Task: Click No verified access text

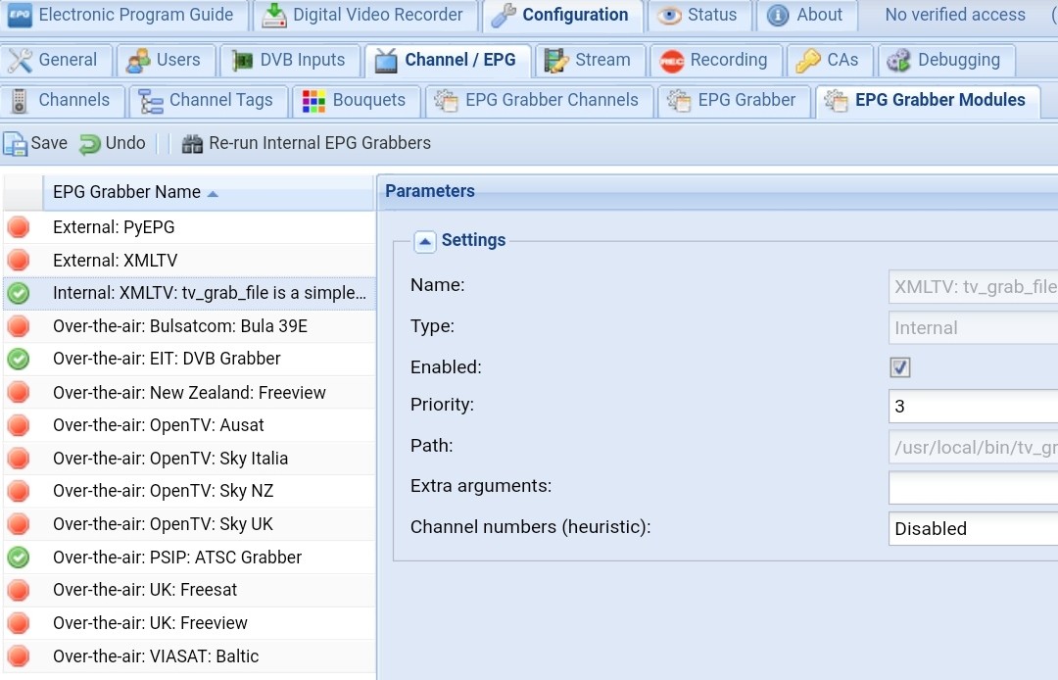Action: point(955,15)
